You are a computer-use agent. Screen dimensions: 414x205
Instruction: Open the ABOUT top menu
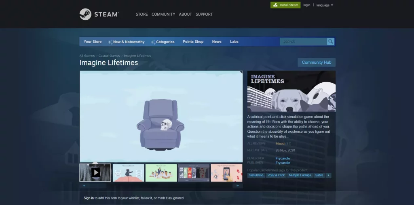point(185,14)
